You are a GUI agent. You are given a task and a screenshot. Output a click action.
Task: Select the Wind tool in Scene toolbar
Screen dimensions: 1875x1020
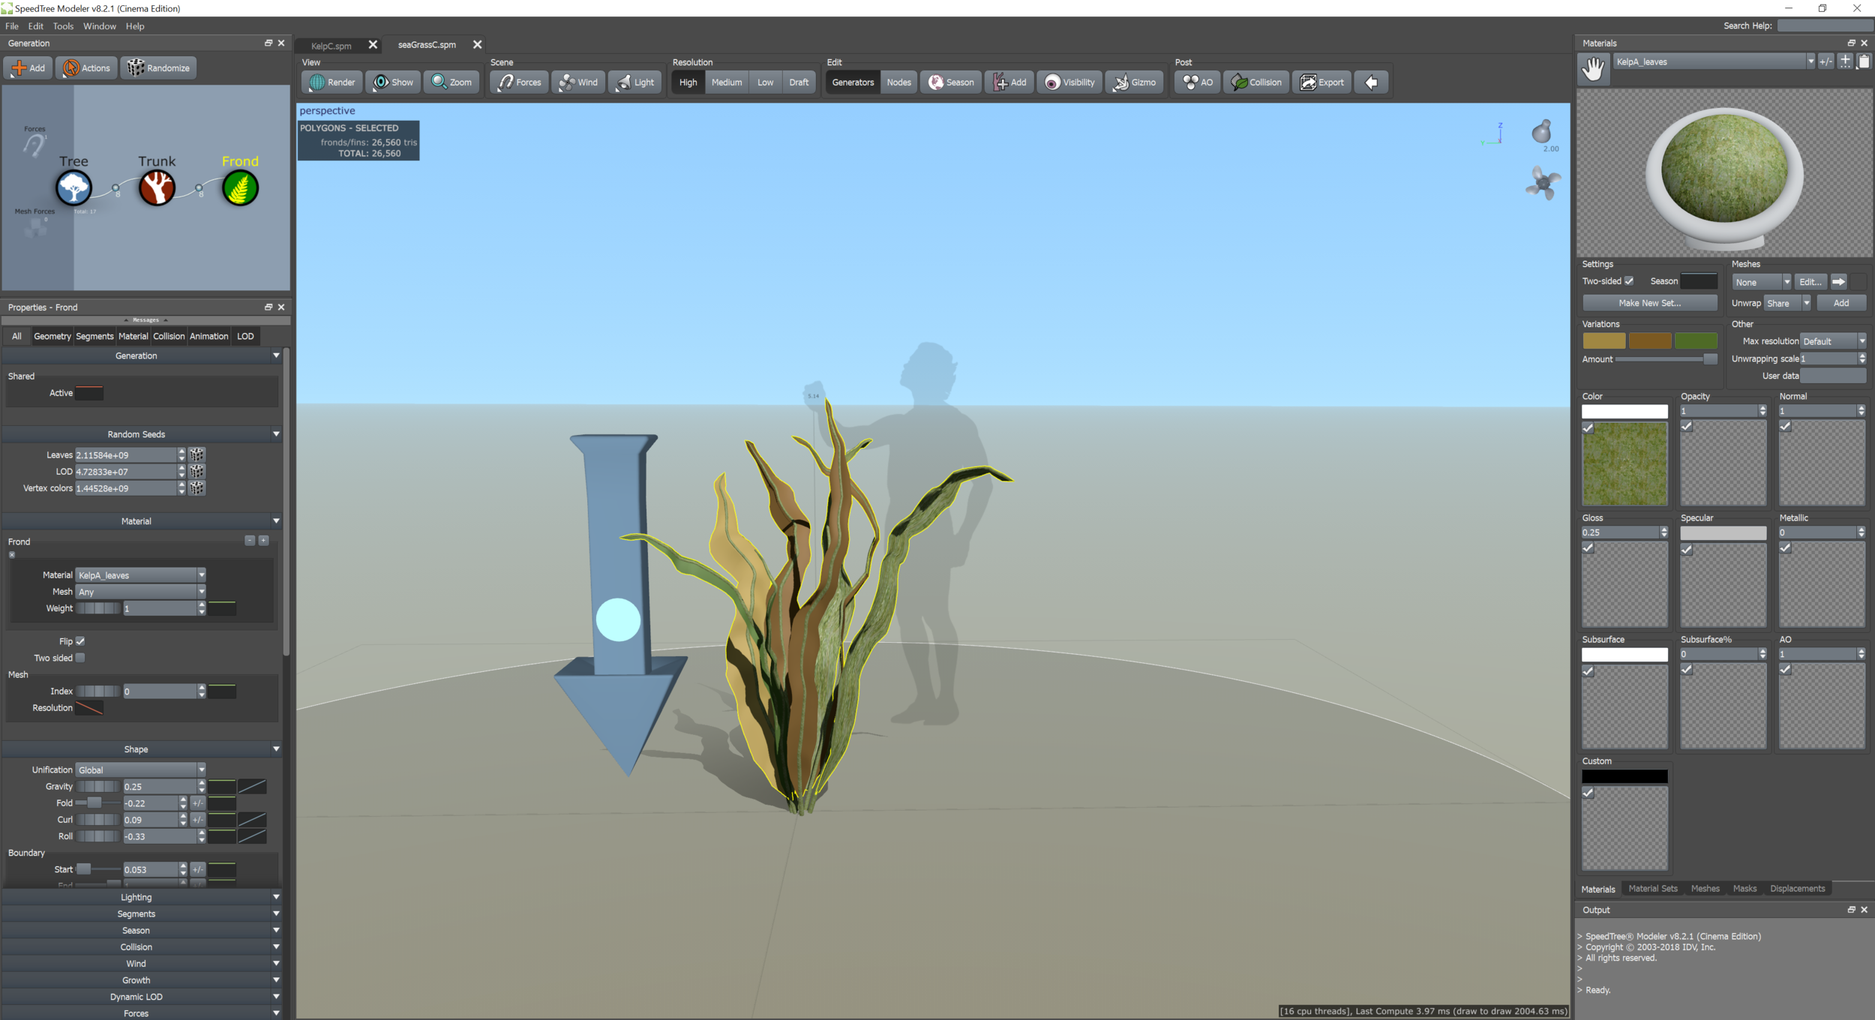click(x=577, y=82)
